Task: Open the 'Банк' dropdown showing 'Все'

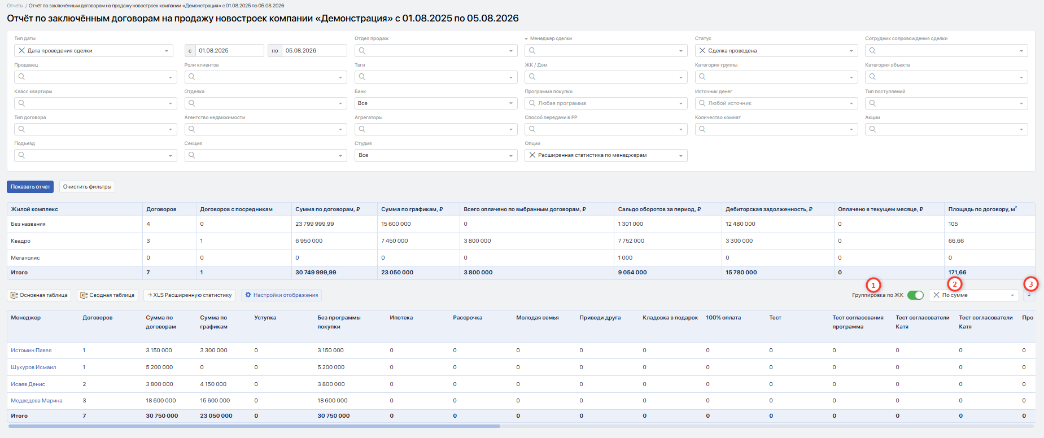Action: pyautogui.click(x=436, y=103)
